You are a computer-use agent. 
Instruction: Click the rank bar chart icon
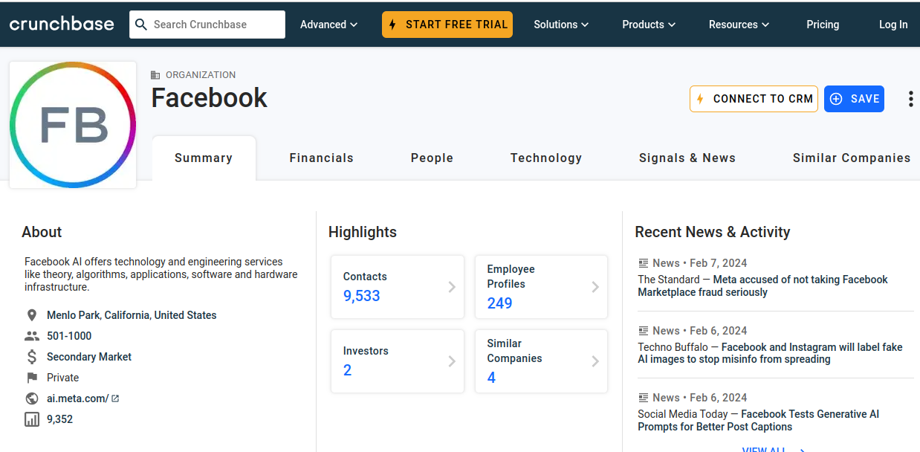click(x=32, y=419)
